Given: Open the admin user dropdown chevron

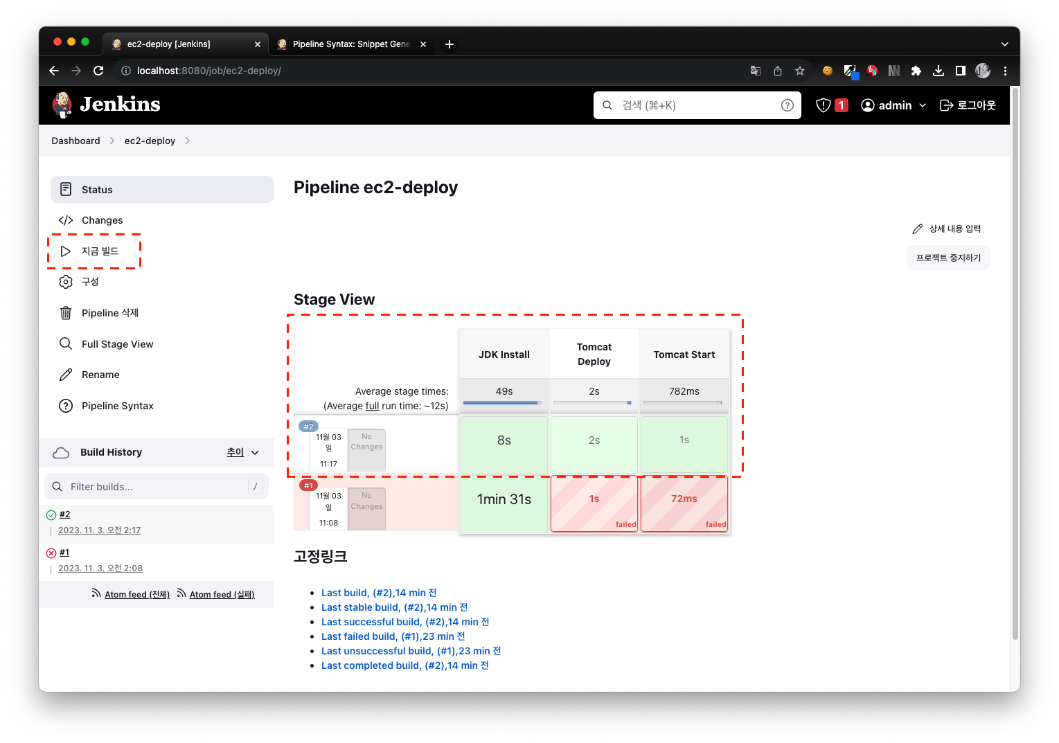Looking at the screenshot, I should point(923,105).
